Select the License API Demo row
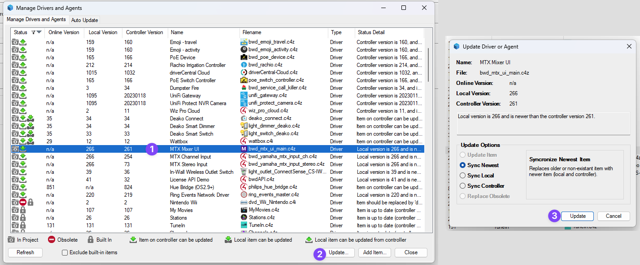This screenshot has width=640, height=265. click(x=218, y=180)
